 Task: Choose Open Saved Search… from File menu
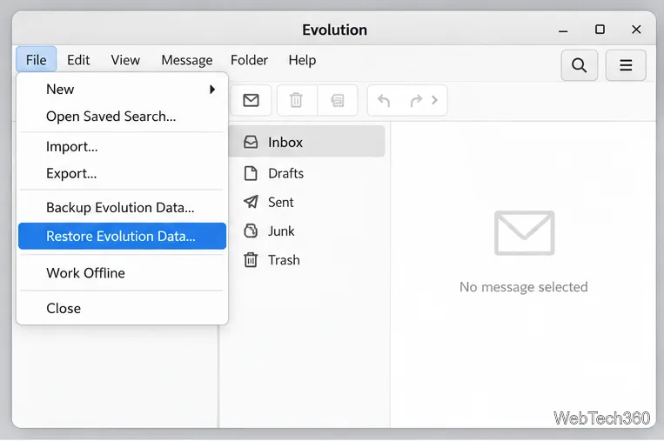(x=122, y=117)
